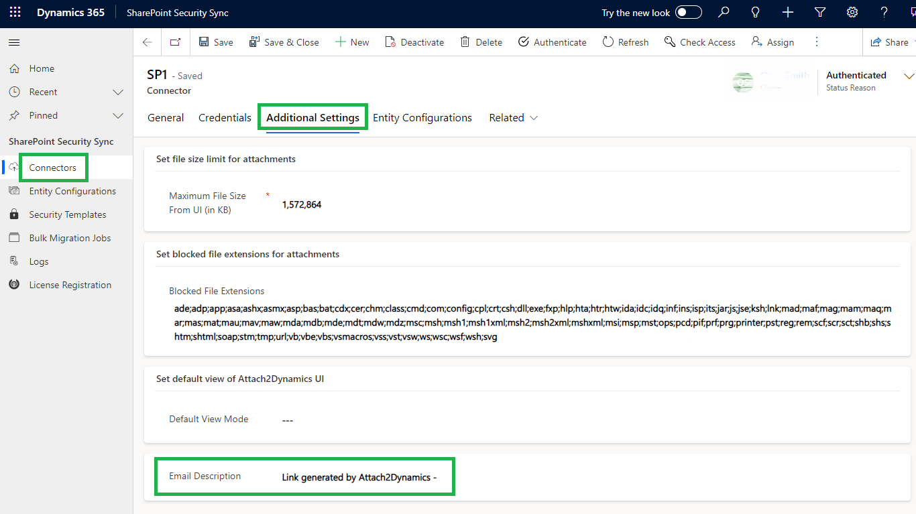Open the lightbulb assistant icon
The image size is (916, 514).
756,13
